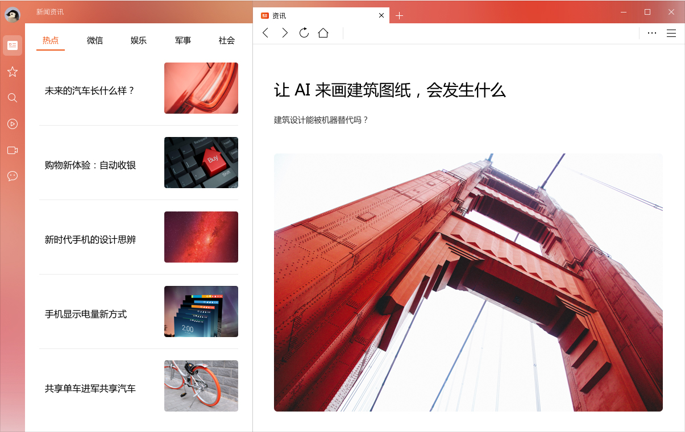Switch to the 军事 tab
Viewport: 685px width, 432px height.
tap(183, 40)
